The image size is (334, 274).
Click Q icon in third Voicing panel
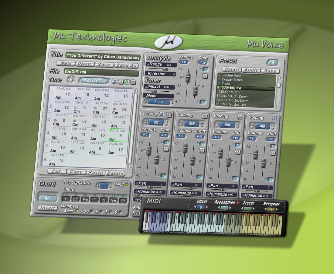pyautogui.click(x=237, y=152)
